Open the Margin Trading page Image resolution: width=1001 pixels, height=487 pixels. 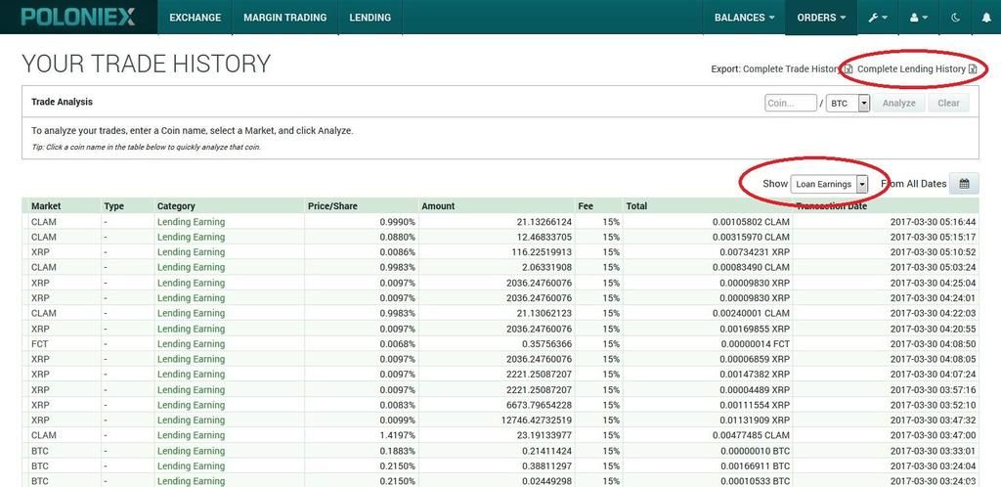283,18
